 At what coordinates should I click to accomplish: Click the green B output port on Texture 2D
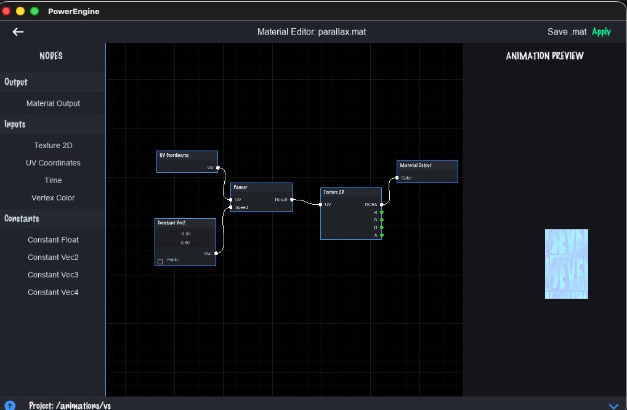point(382,227)
